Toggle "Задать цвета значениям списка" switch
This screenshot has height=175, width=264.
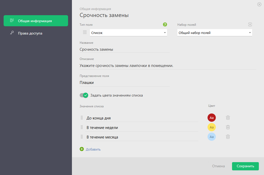(x=84, y=95)
